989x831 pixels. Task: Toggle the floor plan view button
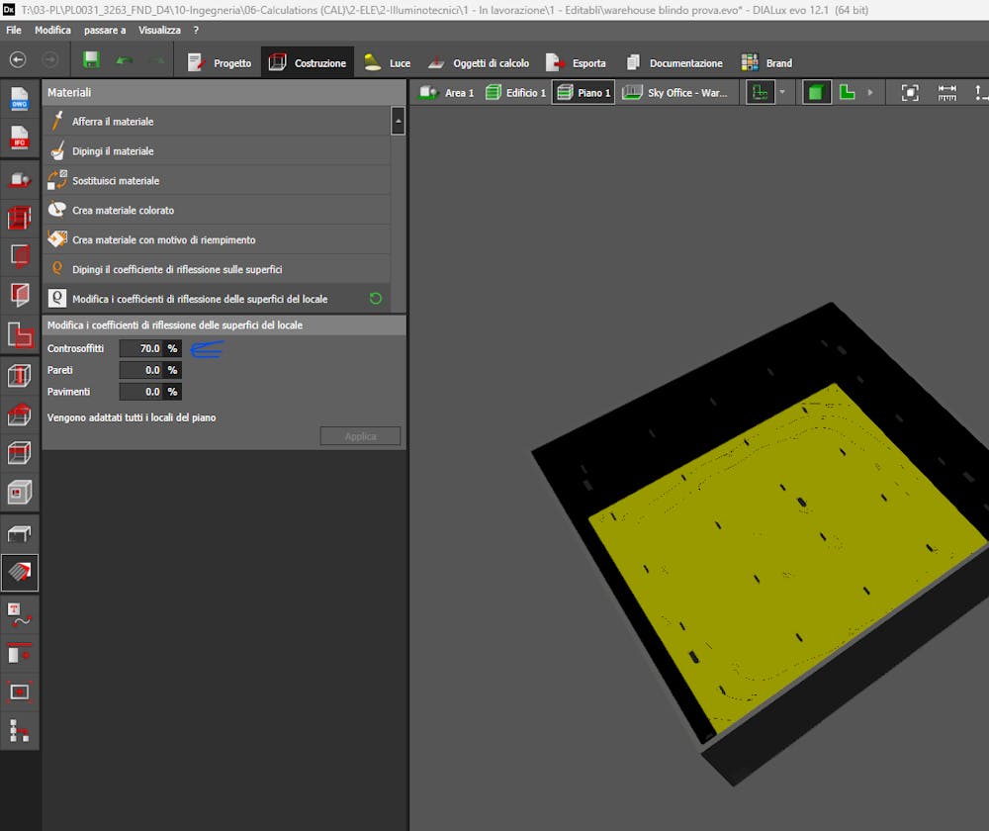click(x=847, y=92)
